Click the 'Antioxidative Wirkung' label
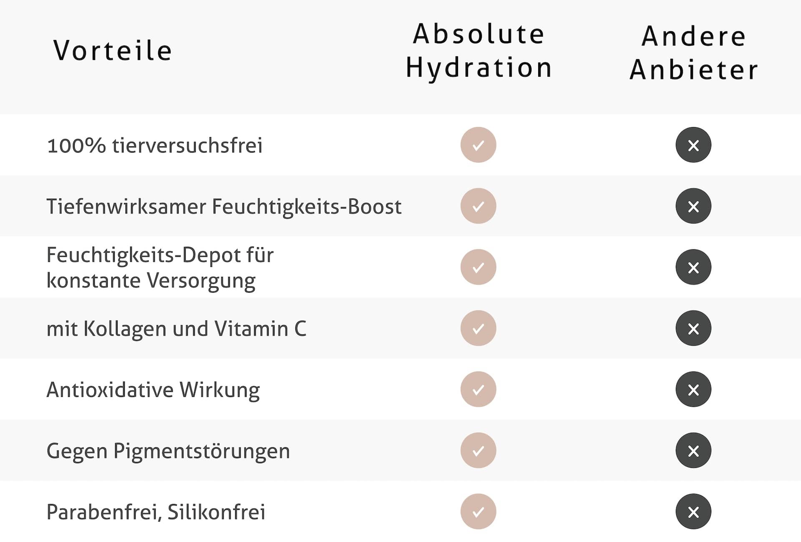This screenshot has height=542, width=801. pos(153,390)
